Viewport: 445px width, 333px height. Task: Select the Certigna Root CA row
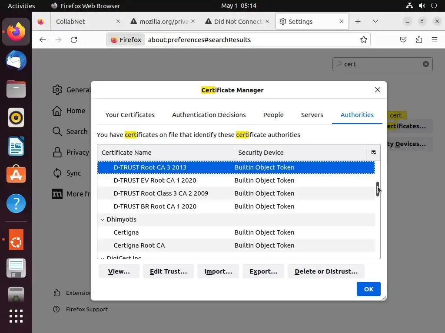click(236, 245)
